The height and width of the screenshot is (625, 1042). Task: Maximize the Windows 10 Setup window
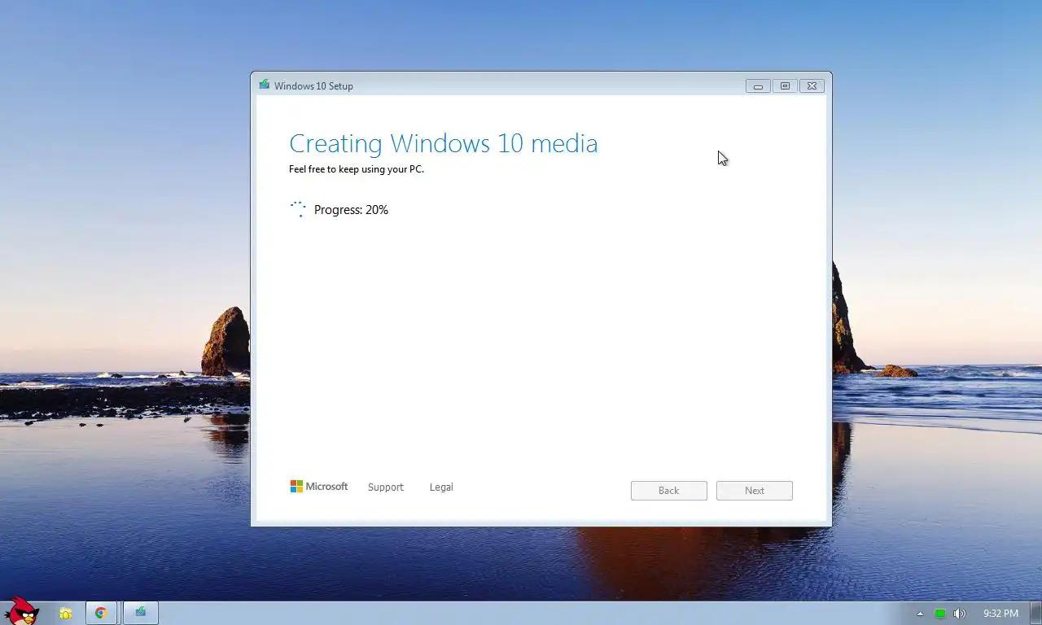coord(785,85)
